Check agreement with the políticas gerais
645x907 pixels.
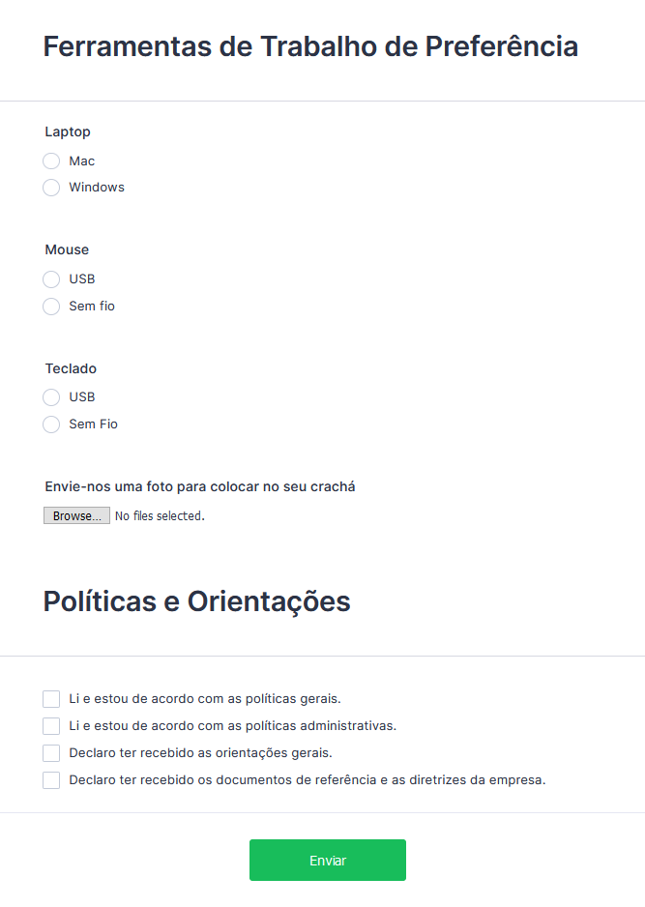click(51, 699)
